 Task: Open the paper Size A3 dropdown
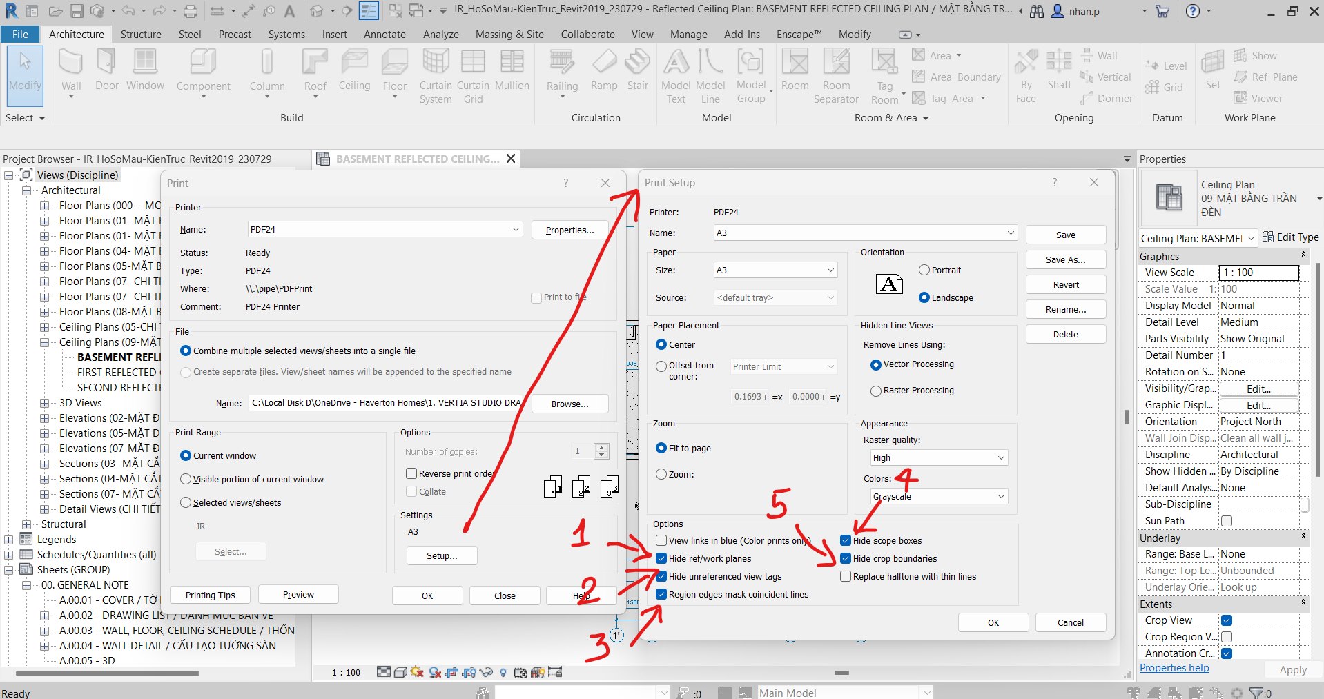775,270
